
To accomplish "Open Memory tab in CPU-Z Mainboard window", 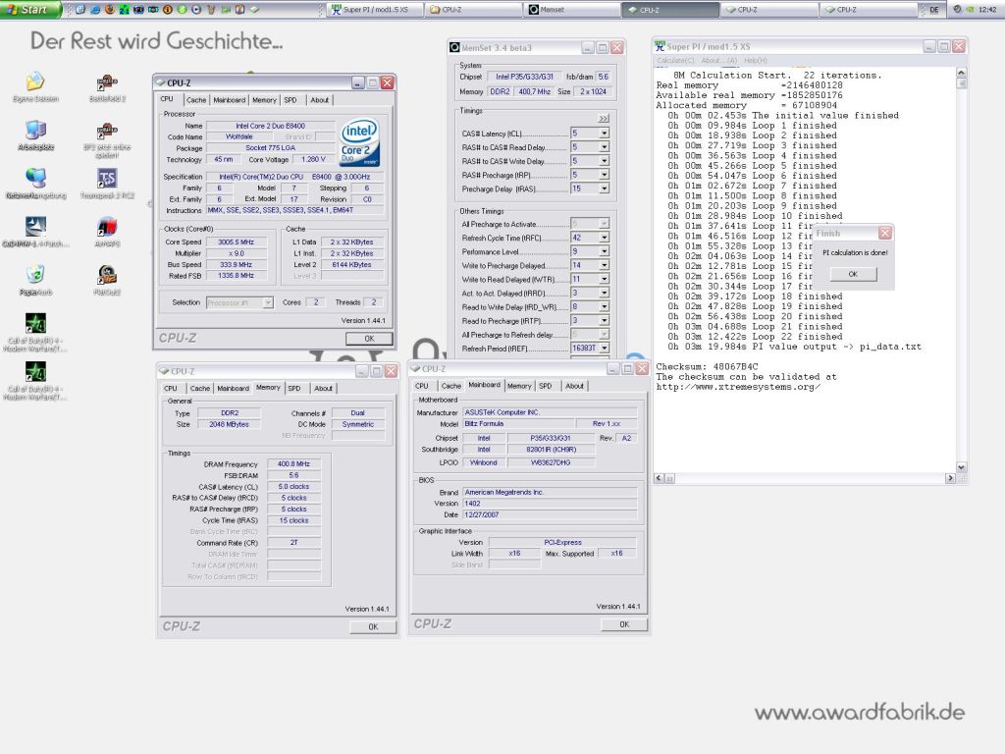I will (x=519, y=386).
